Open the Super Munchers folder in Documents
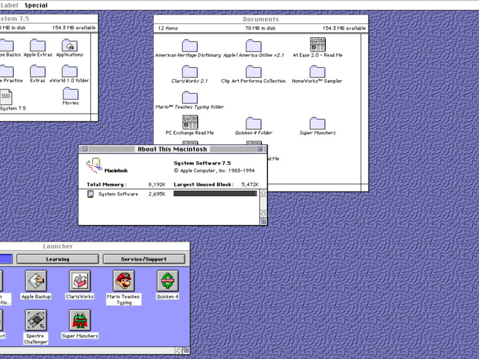This screenshot has height=359, width=479. (317, 124)
